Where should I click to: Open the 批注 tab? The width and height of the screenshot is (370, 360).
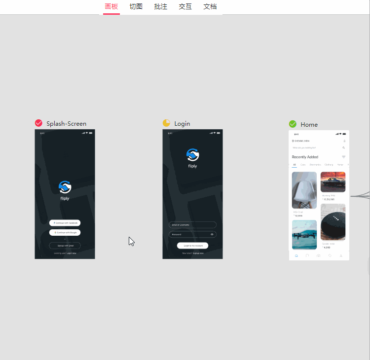(x=161, y=6)
